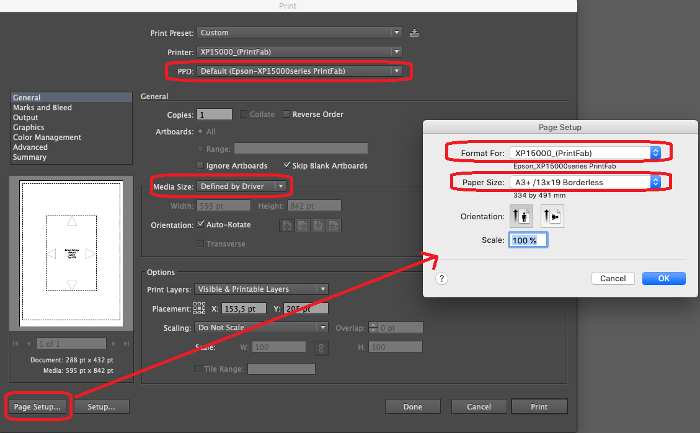This screenshot has width=700, height=433.
Task: Open the Paper Size dropdown
Action: [584, 182]
